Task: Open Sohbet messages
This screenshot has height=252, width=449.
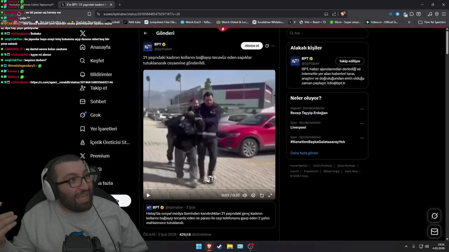Action: point(93,101)
